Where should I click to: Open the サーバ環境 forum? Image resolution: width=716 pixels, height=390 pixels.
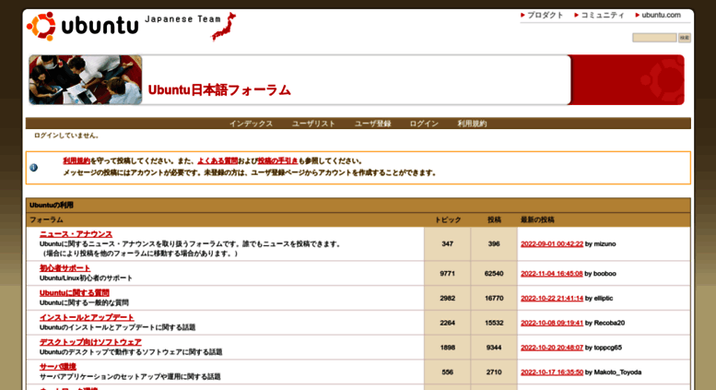pyautogui.click(x=57, y=367)
